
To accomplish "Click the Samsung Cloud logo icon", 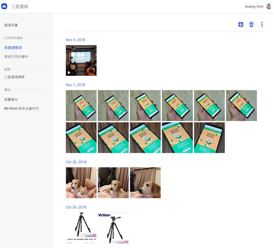I will click(5, 6).
